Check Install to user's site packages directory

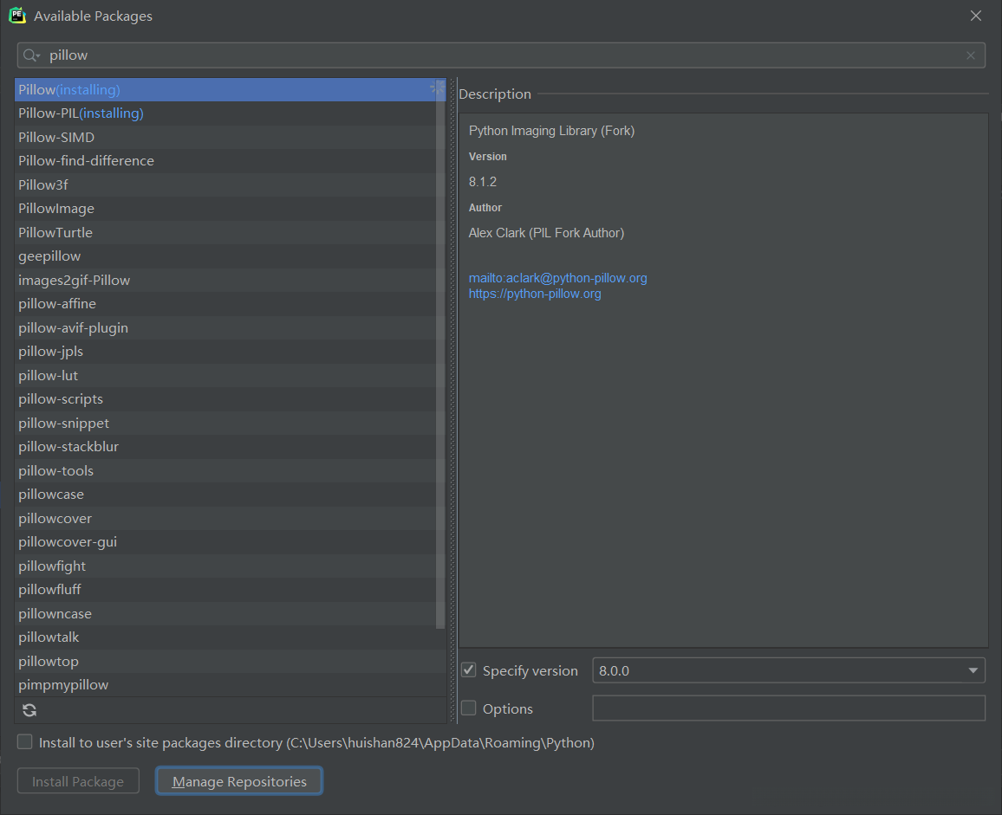(24, 741)
